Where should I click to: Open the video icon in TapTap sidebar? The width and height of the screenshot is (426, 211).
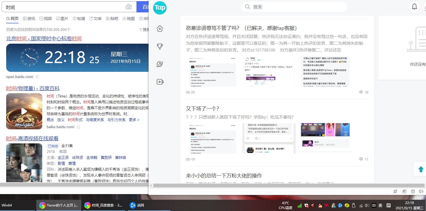(x=160, y=82)
